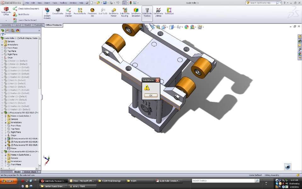The image size is (302, 189).
Task: Open CircuitWorks add-in
Action: point(58,11)
